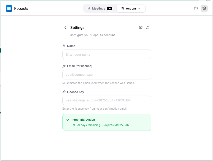
Task: Click the back chevron beside Settings
Action: 65,27
